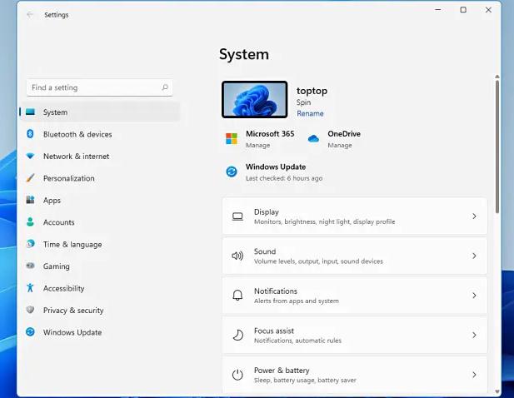The height and width of the screenshot is (398, 514).
Task: Open Sound settings card
Action: click(x=355, y=256)
